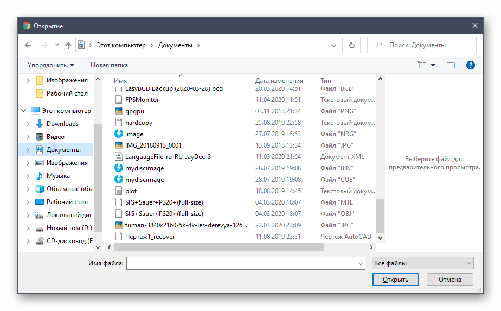
Task: Click the Отмена button
Action: 449,280
